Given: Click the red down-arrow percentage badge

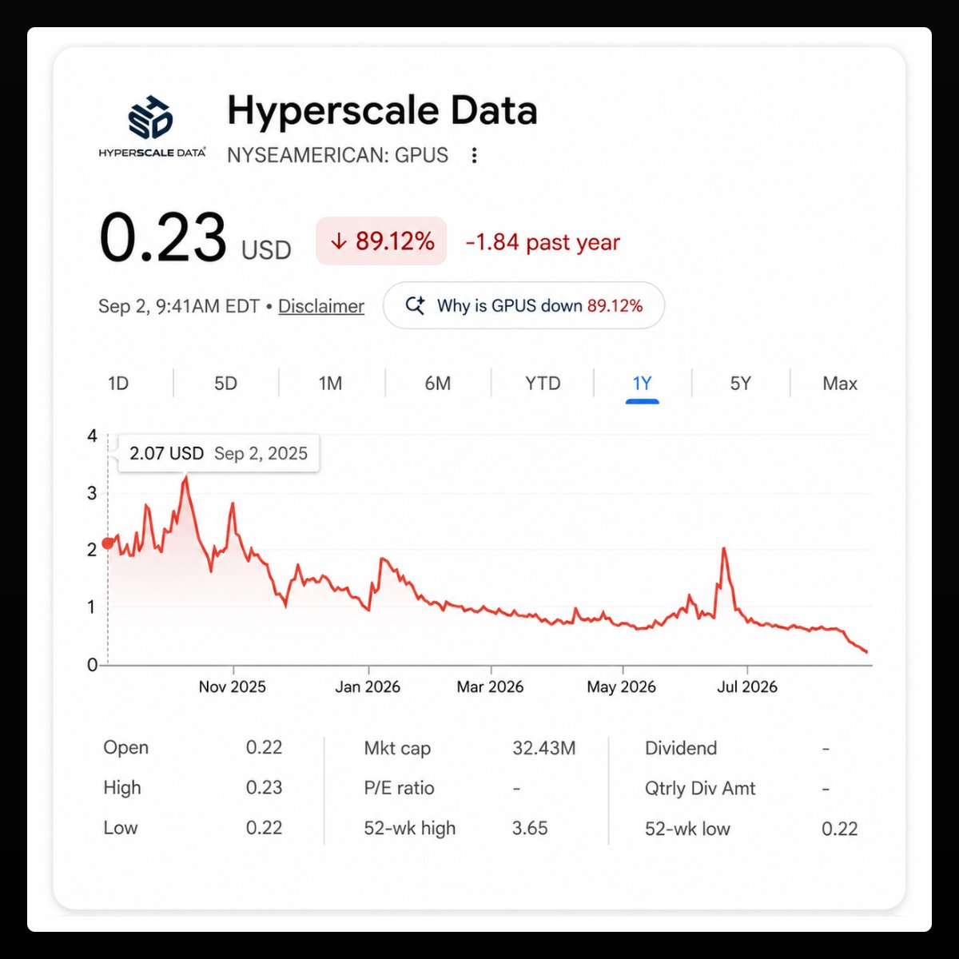Looking at the screenshot, I should pos(381,241).
